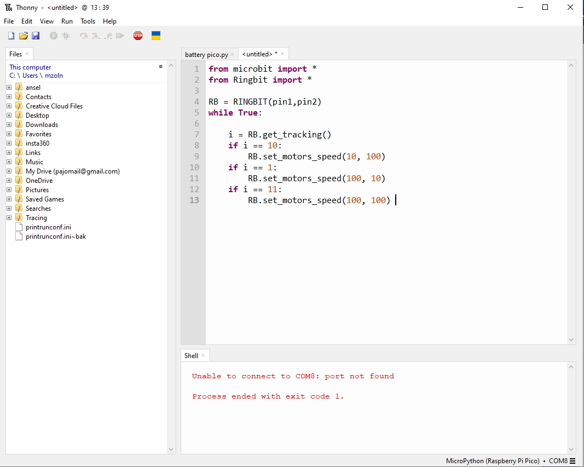Screen dimensions: 584x467
Task: Select the Searches folder
Action: click(x=38, y=209)
